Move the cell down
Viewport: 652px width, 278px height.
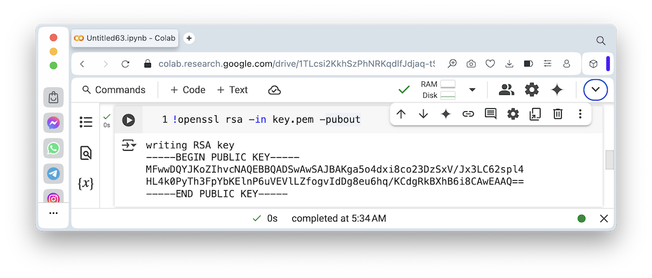[x=423, y=114]
